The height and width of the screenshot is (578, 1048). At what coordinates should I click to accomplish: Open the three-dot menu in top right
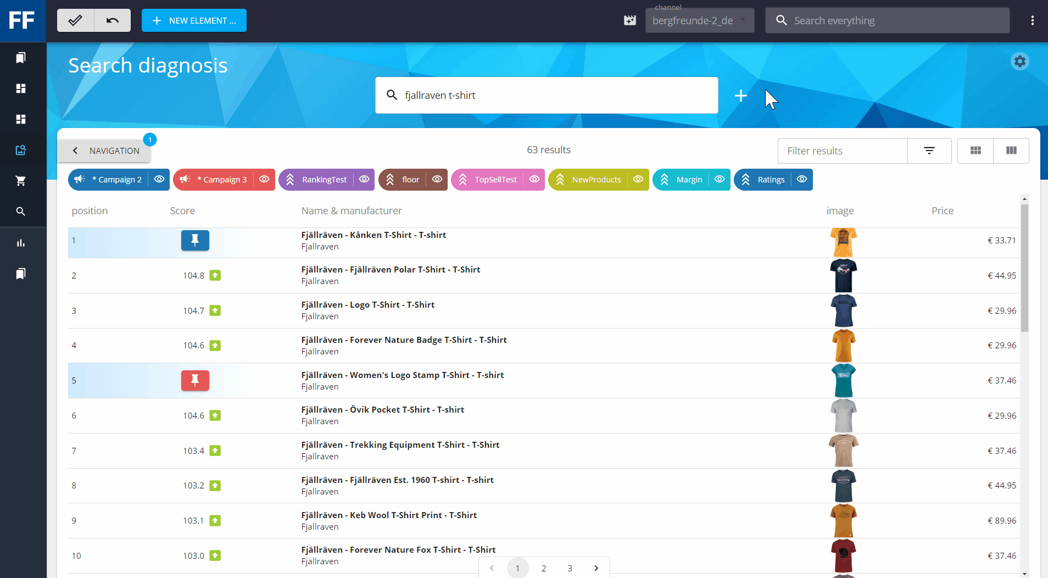(x=1032, y=20)
